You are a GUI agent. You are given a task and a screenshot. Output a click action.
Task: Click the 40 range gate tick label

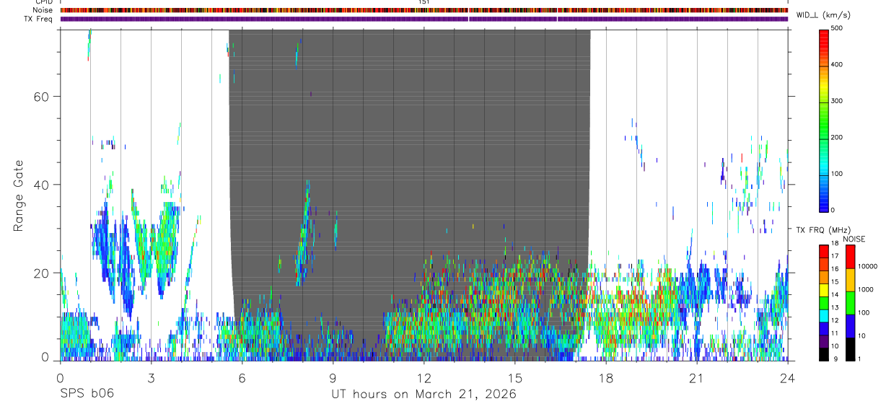coord(41,185)
